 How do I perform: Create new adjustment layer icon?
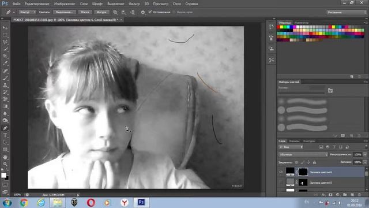coord(338,195)
